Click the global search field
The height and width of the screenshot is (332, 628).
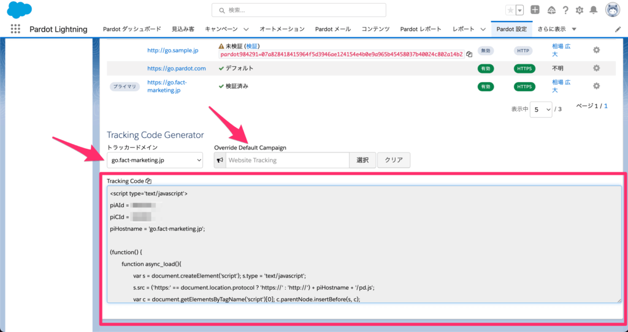(299, 10)
